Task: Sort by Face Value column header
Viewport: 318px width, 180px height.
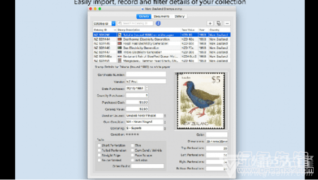Action: [x=188, y=30]
